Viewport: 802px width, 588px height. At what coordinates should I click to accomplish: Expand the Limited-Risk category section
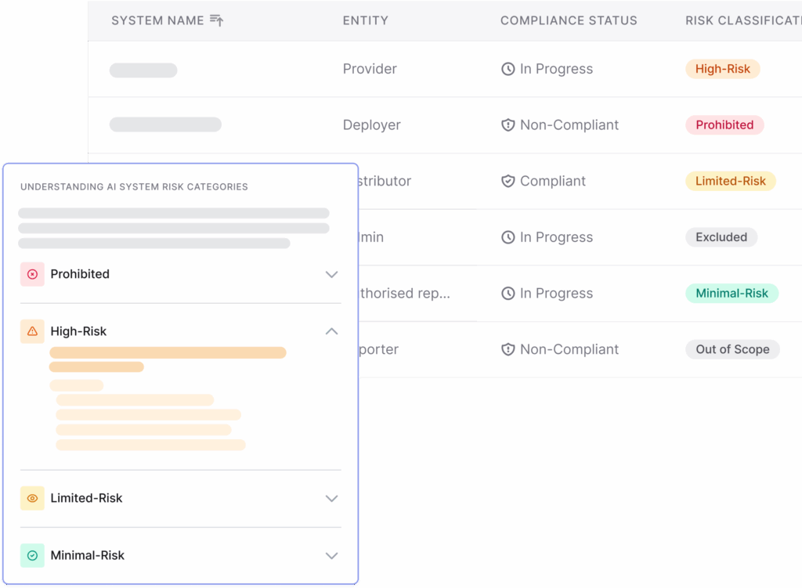331,499
